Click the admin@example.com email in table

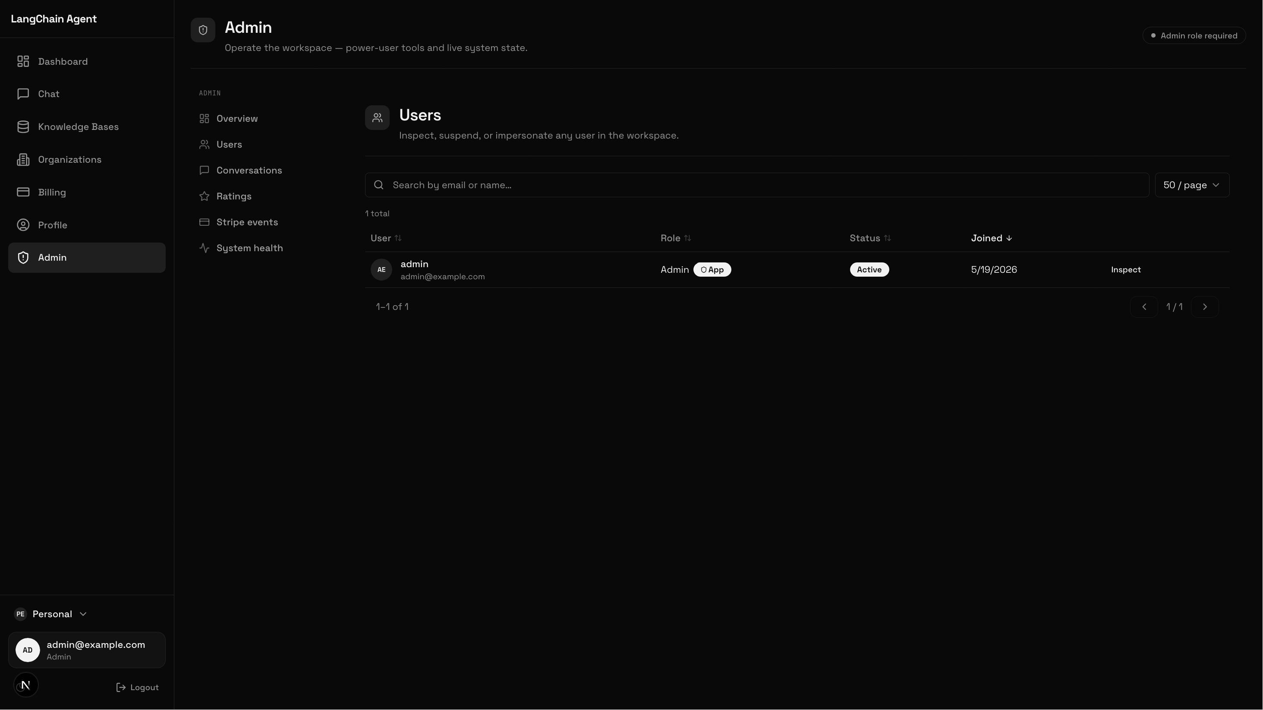443,277
